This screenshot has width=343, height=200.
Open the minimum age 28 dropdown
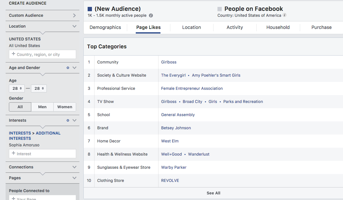(x=17, y=88)
